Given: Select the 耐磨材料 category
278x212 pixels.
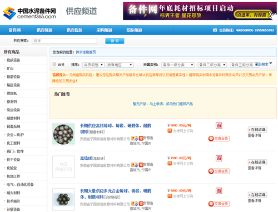Looking at the screenshot, I should click(x=13, y=118).
